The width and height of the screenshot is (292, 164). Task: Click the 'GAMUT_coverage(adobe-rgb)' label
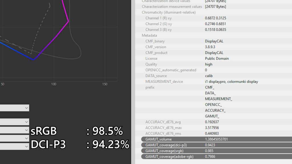click(169, 156)
